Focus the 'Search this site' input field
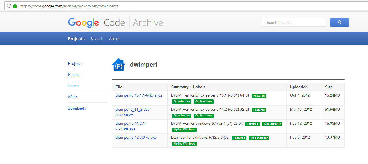 294,22
